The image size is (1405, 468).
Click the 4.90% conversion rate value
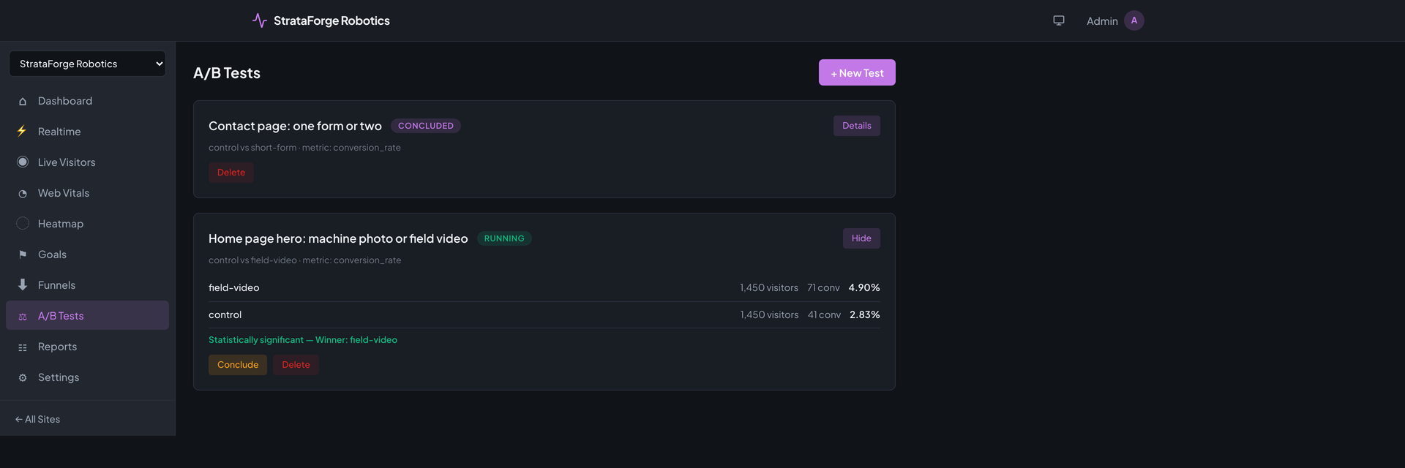coord(864,287)
